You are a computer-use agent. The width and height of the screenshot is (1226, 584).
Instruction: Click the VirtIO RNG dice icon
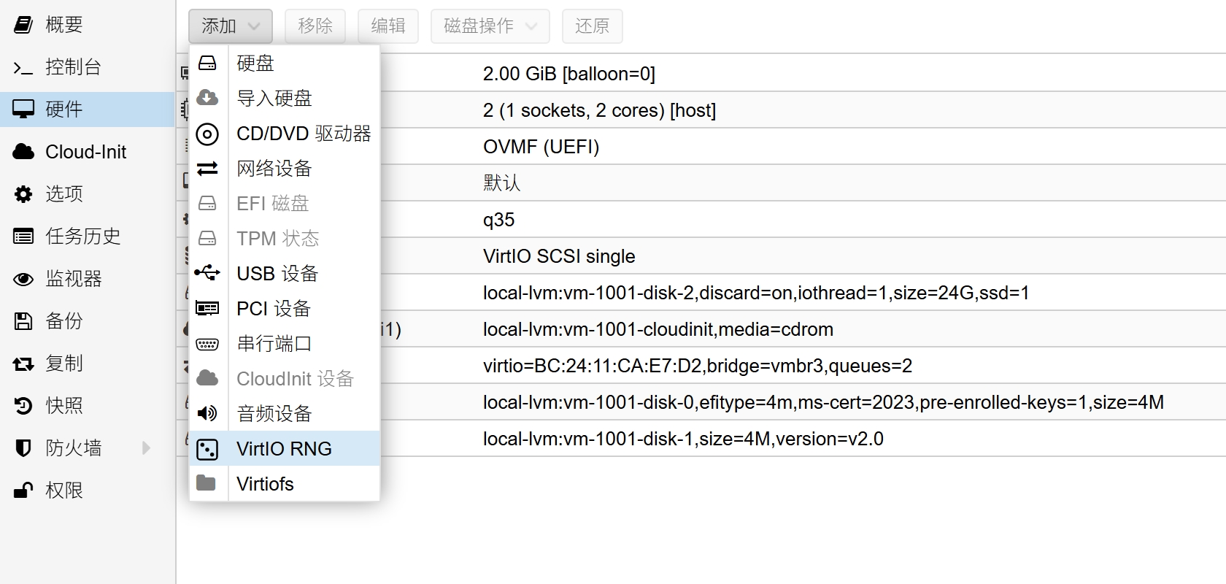coord(207,449)
